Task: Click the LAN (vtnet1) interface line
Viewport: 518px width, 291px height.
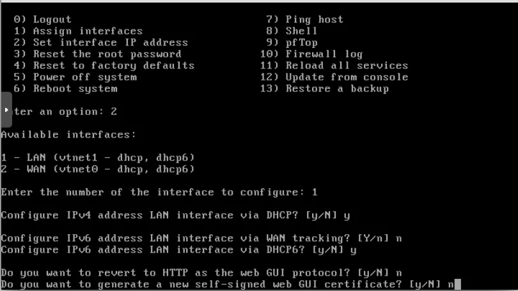Action: (x=97, y=157)
